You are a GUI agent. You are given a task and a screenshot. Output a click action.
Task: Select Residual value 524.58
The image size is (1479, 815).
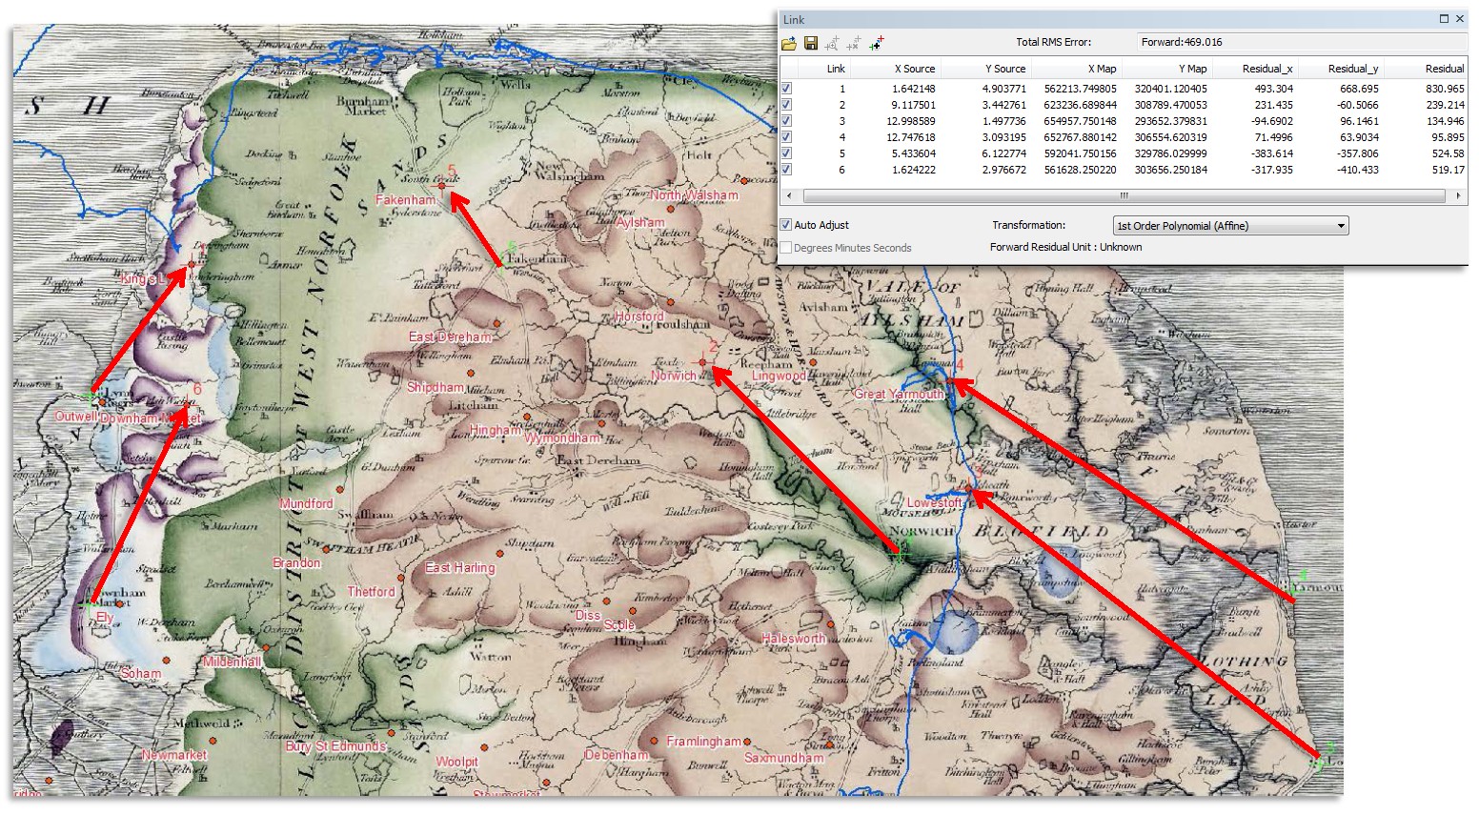click(x=1448, y=153)
